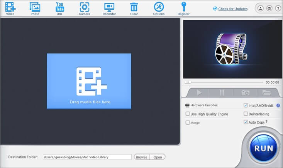Take a snapshot with the camera icon
Screen dimensions: 283x168
pos(245,93)
